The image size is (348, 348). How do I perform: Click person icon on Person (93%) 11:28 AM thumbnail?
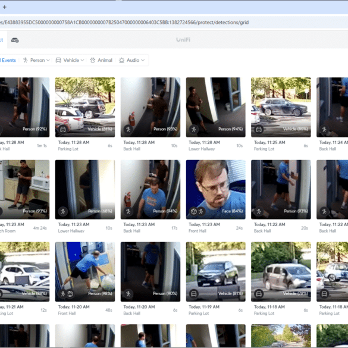point(128,130)
